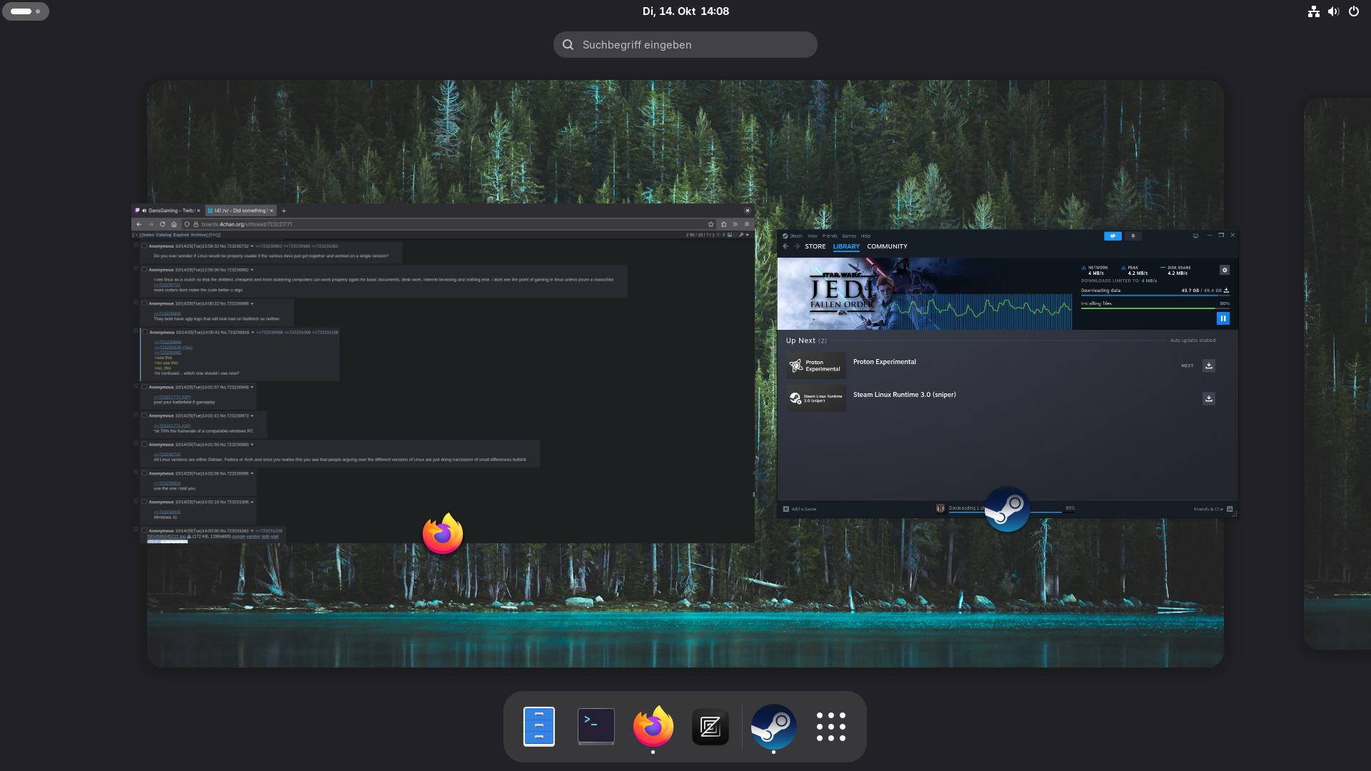Click the Catalog link on 4chan
The width and height of the screenshot is (1371, 771).
click(164, 234)
